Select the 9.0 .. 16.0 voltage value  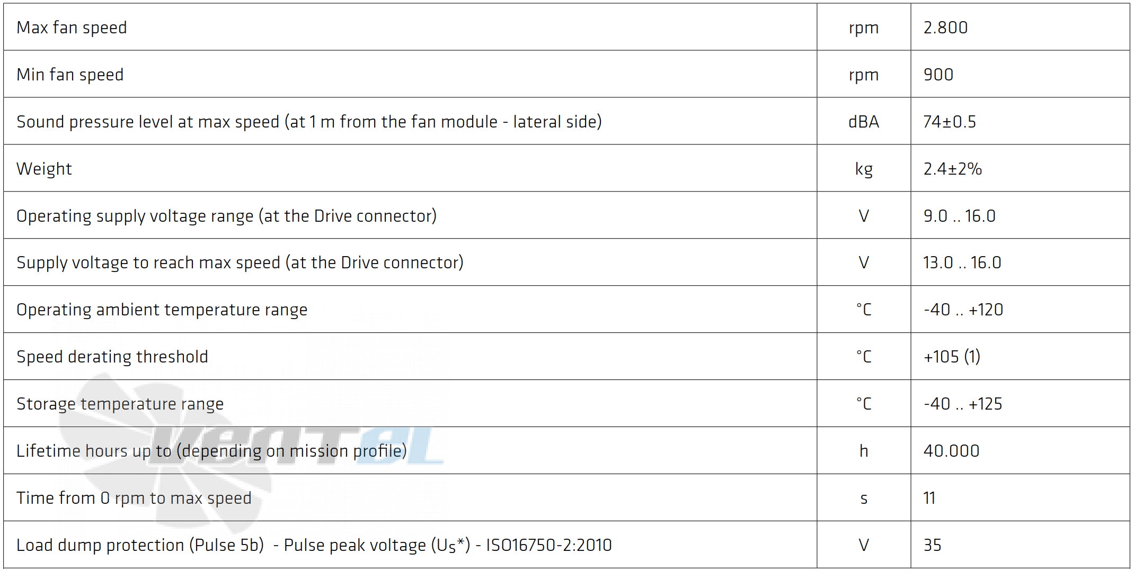point(959,216)
